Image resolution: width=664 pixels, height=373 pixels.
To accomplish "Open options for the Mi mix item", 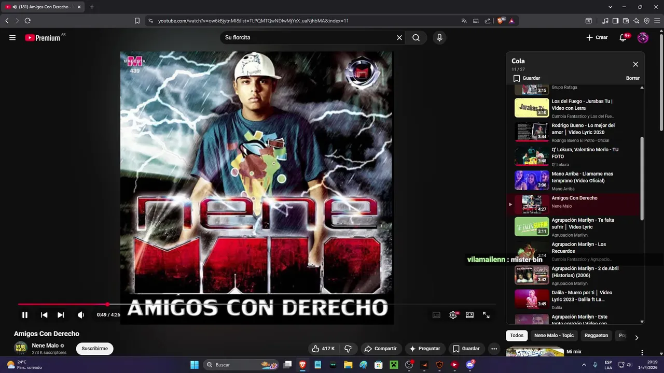I will click(642, 352).
